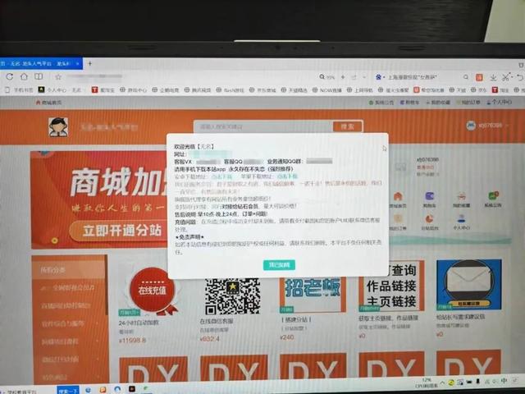The height and width of the screenshot is (394, 525).
Task: Click 立即开通分站 banner button
Action: point(119,231)
